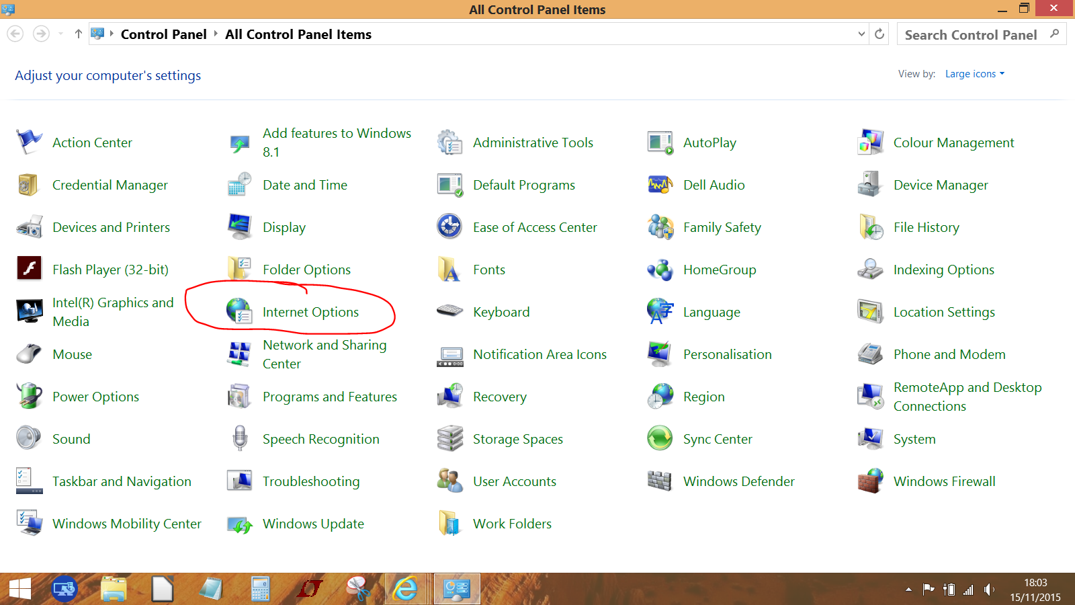Open Internet Explorer from the taskbar

(x=405, y=590)
